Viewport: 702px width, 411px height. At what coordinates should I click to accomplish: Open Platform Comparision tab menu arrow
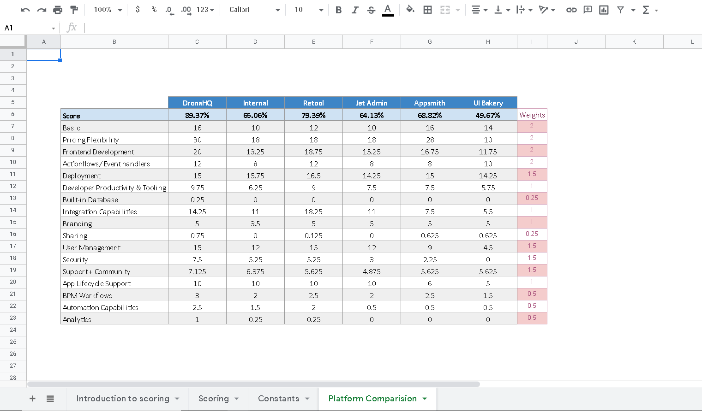pos(425,399)
